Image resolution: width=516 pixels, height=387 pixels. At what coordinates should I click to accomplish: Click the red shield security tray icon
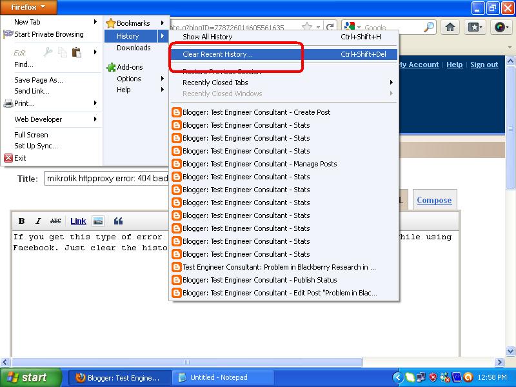click(433, 377)
